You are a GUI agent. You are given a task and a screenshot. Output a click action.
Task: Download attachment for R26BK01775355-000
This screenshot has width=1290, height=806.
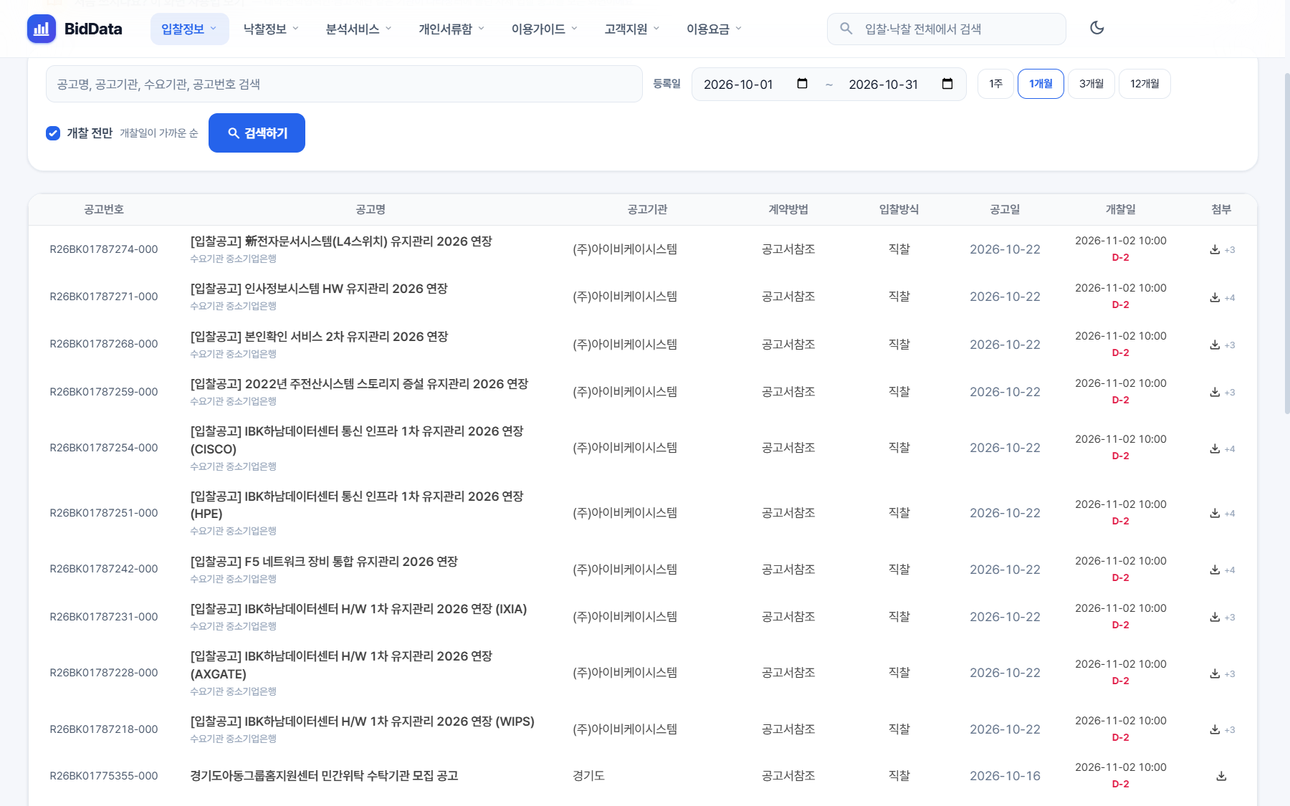pos(1221,776)
